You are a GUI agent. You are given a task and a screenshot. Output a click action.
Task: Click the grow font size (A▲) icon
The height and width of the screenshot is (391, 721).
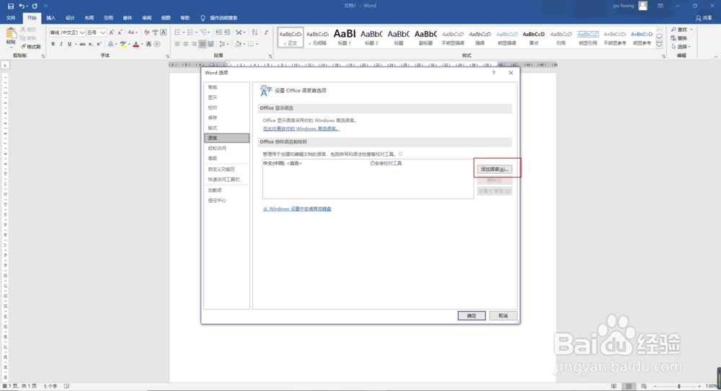pyautogui.click(x=111, y=32)
